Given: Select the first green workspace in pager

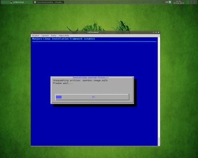Looking at the screenshot, I should coord(187,2).
